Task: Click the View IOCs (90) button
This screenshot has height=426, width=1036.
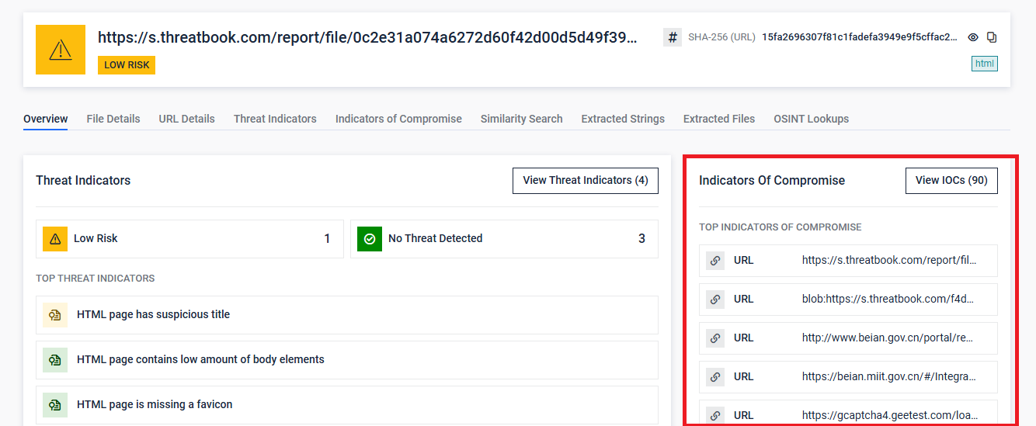Action: coord(951,180)
